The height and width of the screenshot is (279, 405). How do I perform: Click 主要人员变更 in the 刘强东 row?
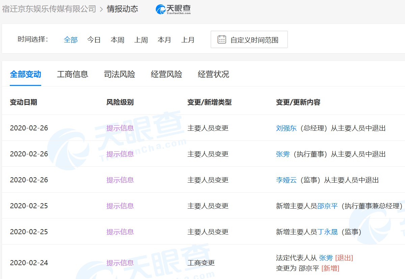tap(208, 128)
